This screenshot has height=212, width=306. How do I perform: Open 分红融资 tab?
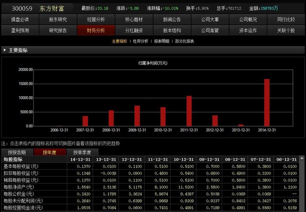point(134,31)
